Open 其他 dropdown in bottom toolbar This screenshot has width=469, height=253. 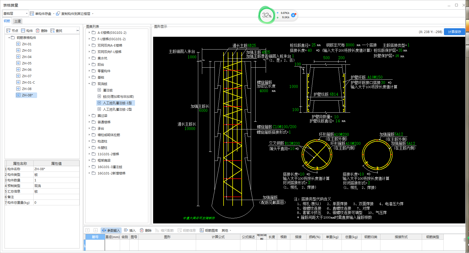pos(226,231)
